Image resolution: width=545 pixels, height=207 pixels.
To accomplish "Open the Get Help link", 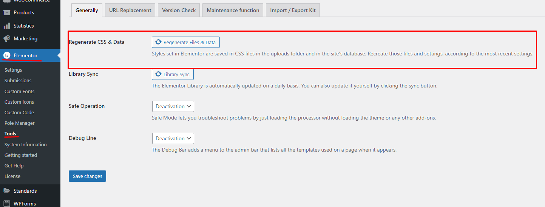I will pos(14,166).
